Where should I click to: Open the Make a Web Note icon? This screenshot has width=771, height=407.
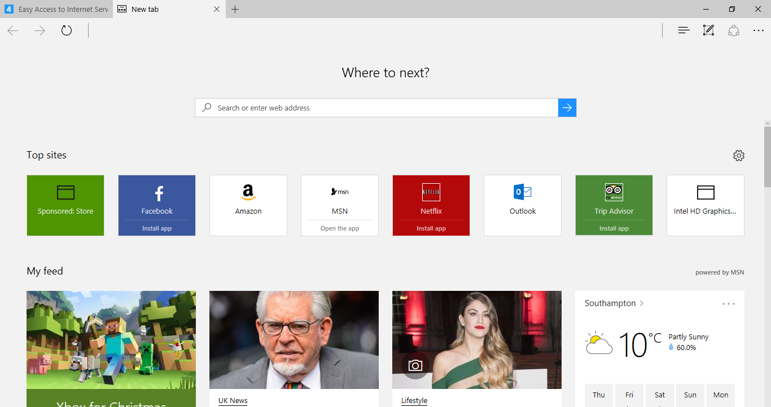coord(708,30)
